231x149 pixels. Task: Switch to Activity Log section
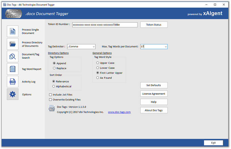(x=29, y=82)
